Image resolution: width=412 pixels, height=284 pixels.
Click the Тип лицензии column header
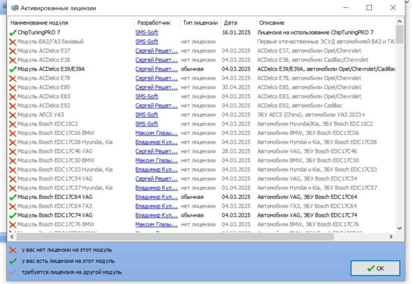coord(200,23)
